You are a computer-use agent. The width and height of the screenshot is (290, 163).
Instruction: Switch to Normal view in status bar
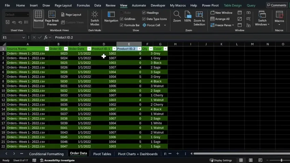[241, 160]
